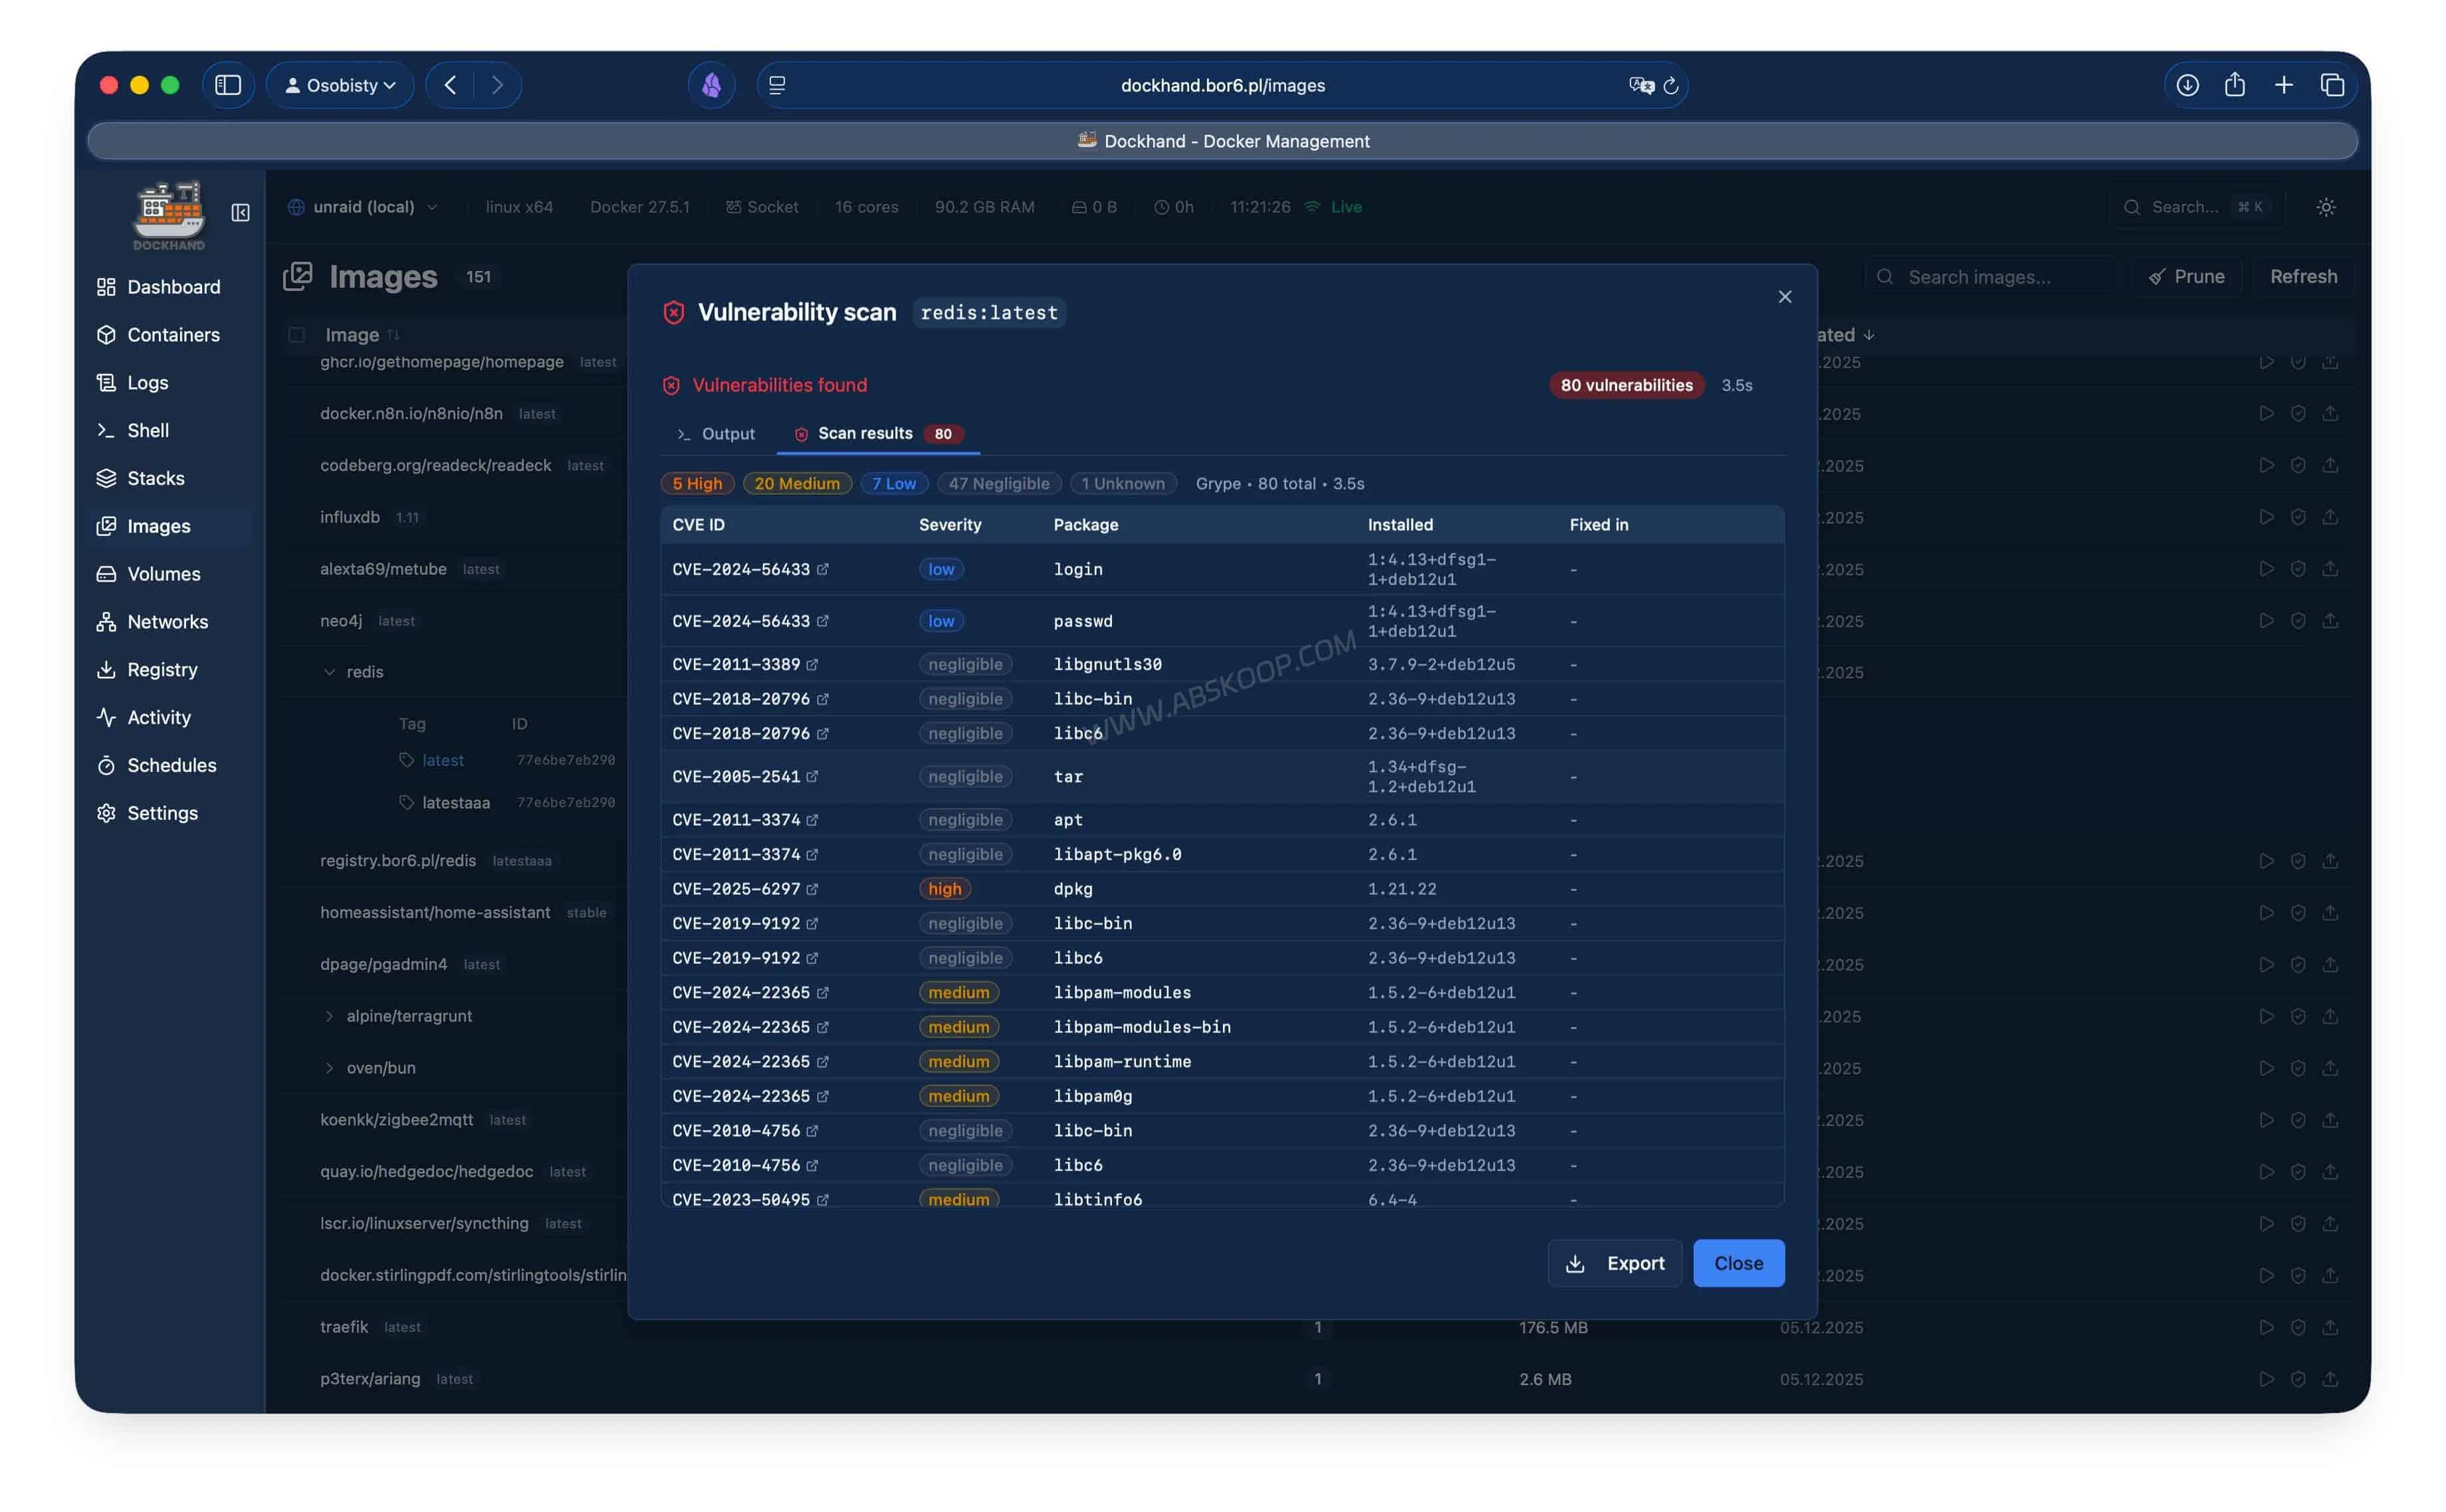Screen dimensions: 2446x1512
Task: Click the high severity badge for dpkg
Action: (945, 890)
